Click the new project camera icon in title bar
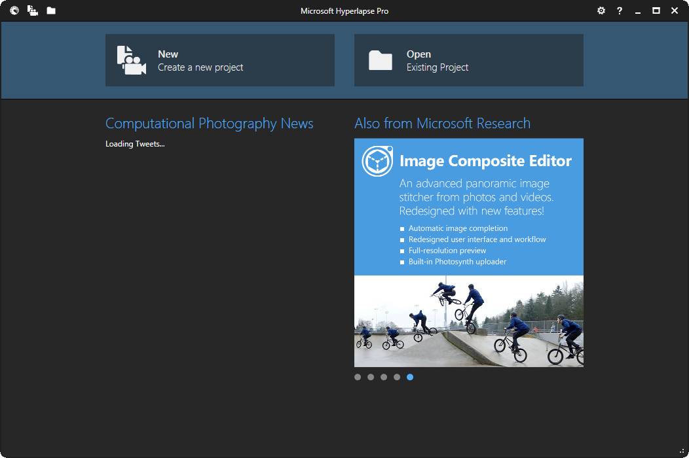 pyautogui.click(x=33, y=10)
